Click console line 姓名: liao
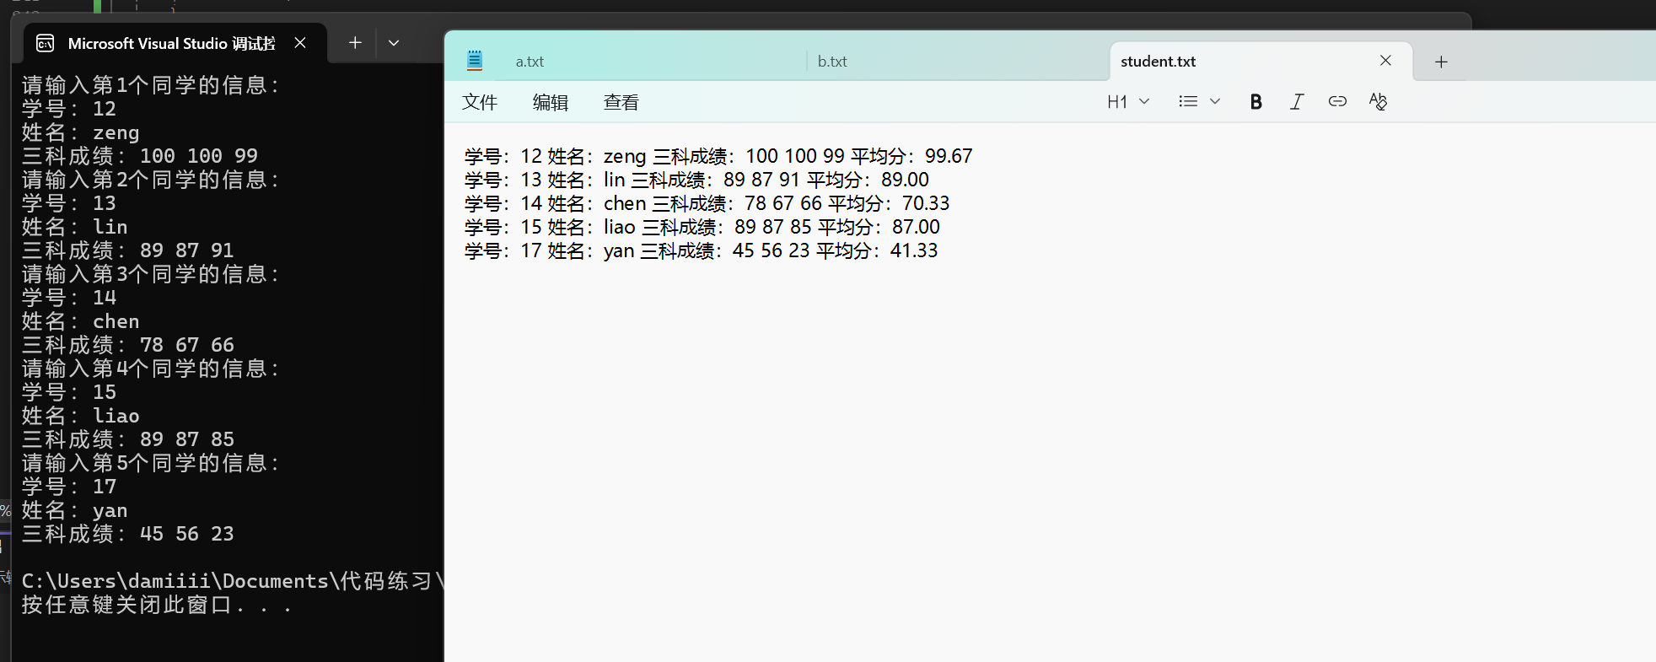The width and height of the screenshot is (1656, 662). 81,416
